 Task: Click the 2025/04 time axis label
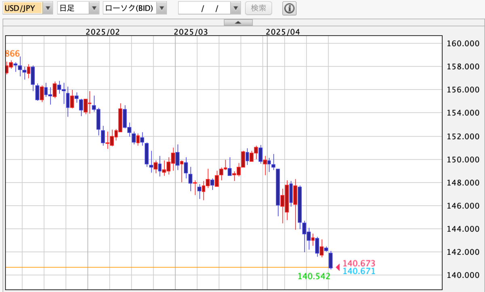283,32
